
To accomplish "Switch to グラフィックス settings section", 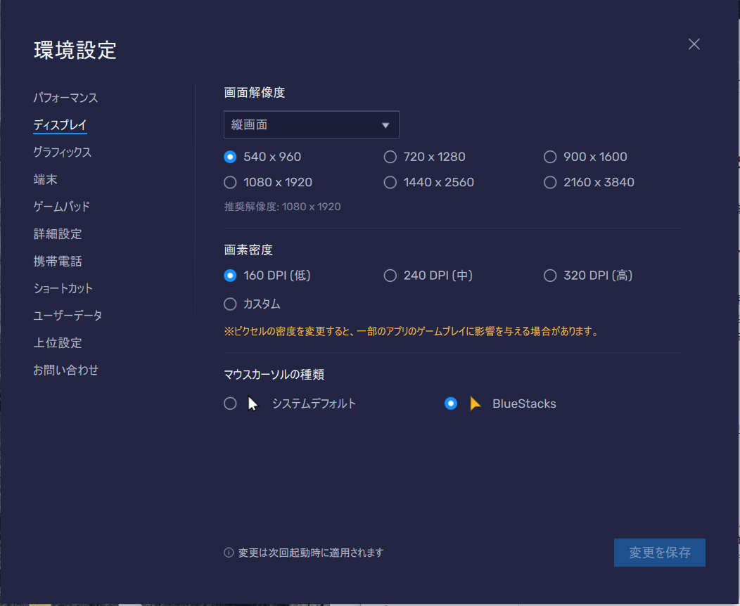I will tap(62, 152).
